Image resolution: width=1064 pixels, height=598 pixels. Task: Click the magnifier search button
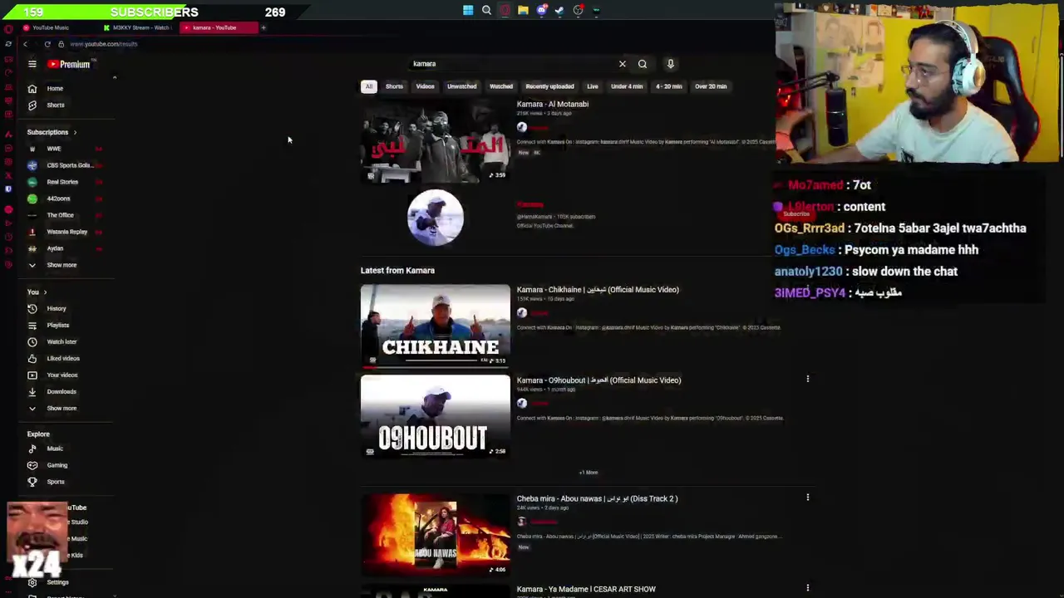click(643, 64)
